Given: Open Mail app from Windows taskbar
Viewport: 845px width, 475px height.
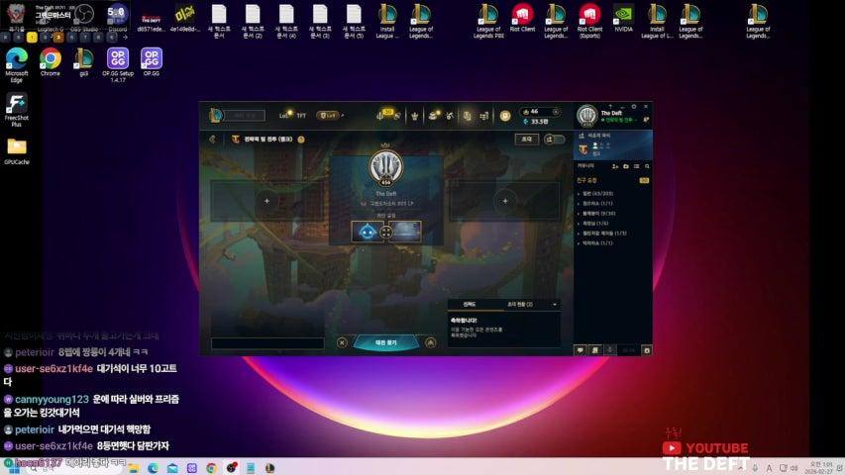Looking at the screenshot, I should 172,468.
